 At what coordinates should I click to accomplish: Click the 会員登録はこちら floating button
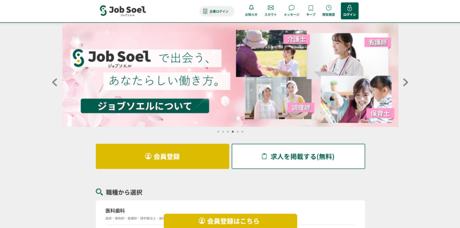tap(230, 221)
